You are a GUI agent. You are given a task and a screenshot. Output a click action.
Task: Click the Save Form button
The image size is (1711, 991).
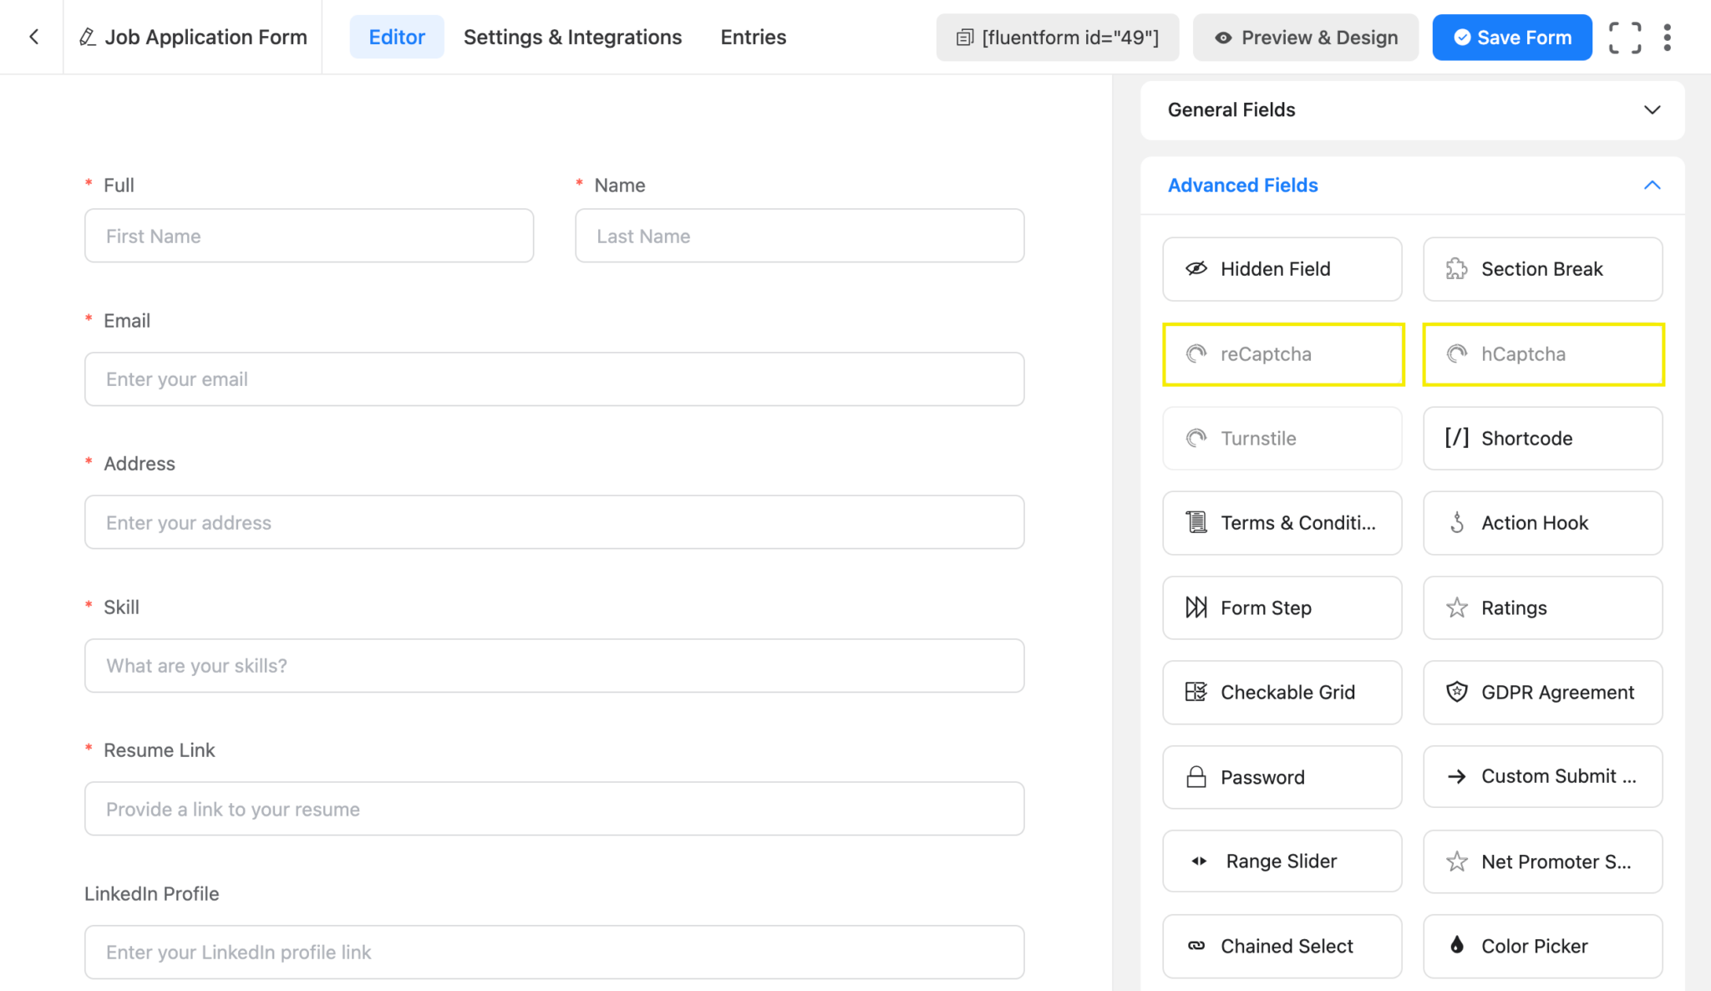point(1512,37)
